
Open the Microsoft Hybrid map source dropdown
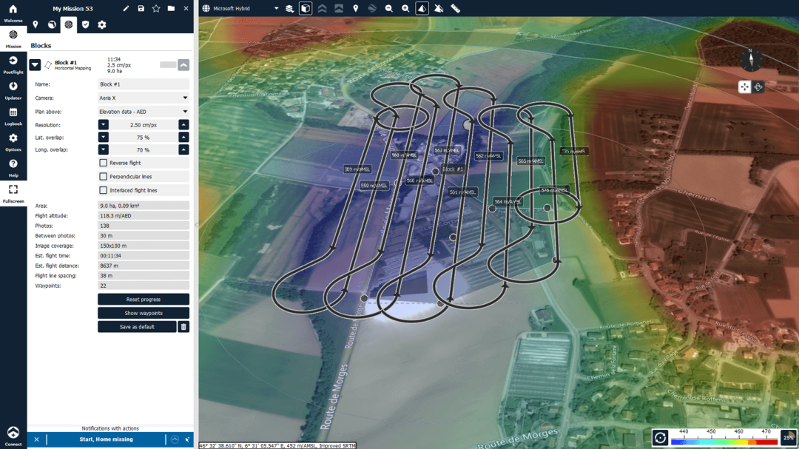243,9
